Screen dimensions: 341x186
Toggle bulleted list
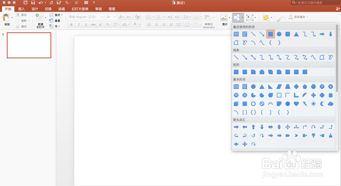[149, 17]
